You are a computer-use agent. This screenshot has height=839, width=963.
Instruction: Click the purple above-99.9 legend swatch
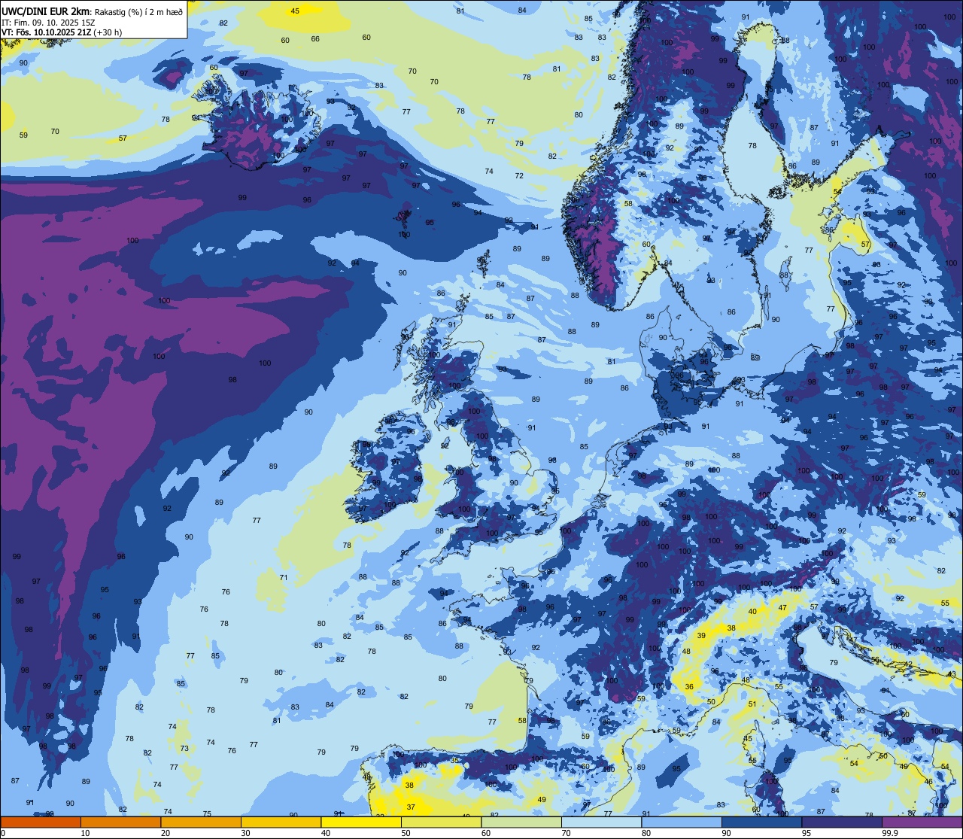tap(922, 822)
